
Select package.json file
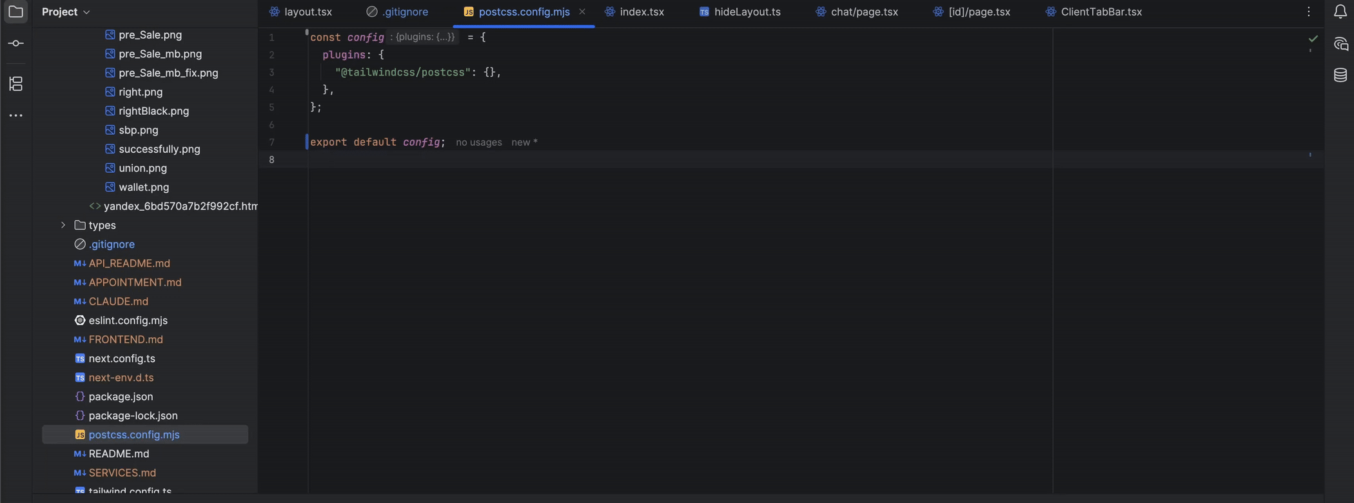coord(121,397)
